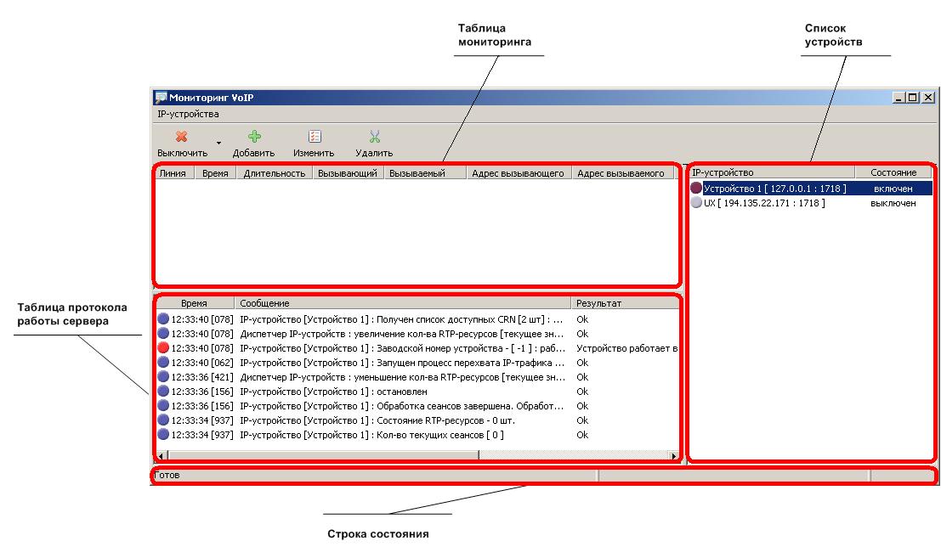
Task: Click the Изменить edit list icon
Action: point(315,137)
